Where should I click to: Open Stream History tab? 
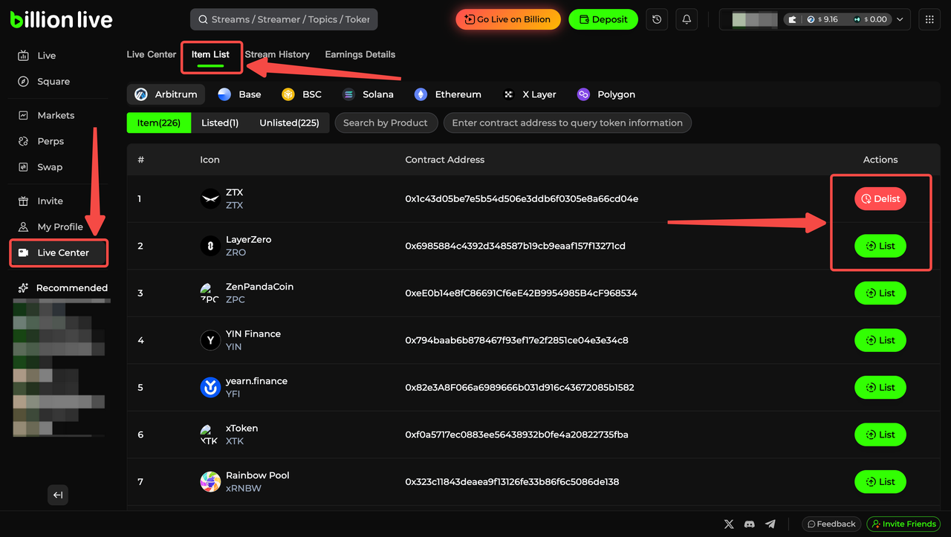point(277,54)
